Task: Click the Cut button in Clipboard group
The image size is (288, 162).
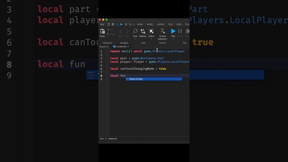Action: (x=111, y=30)
